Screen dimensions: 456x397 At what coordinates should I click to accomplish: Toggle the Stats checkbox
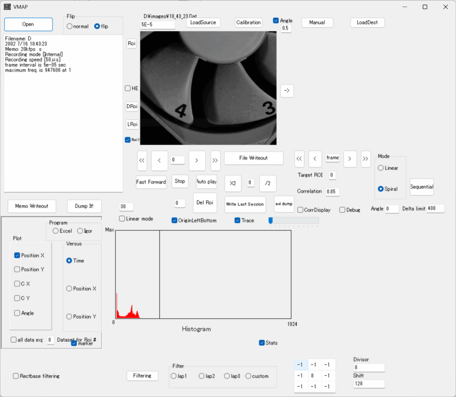point(262,343)
